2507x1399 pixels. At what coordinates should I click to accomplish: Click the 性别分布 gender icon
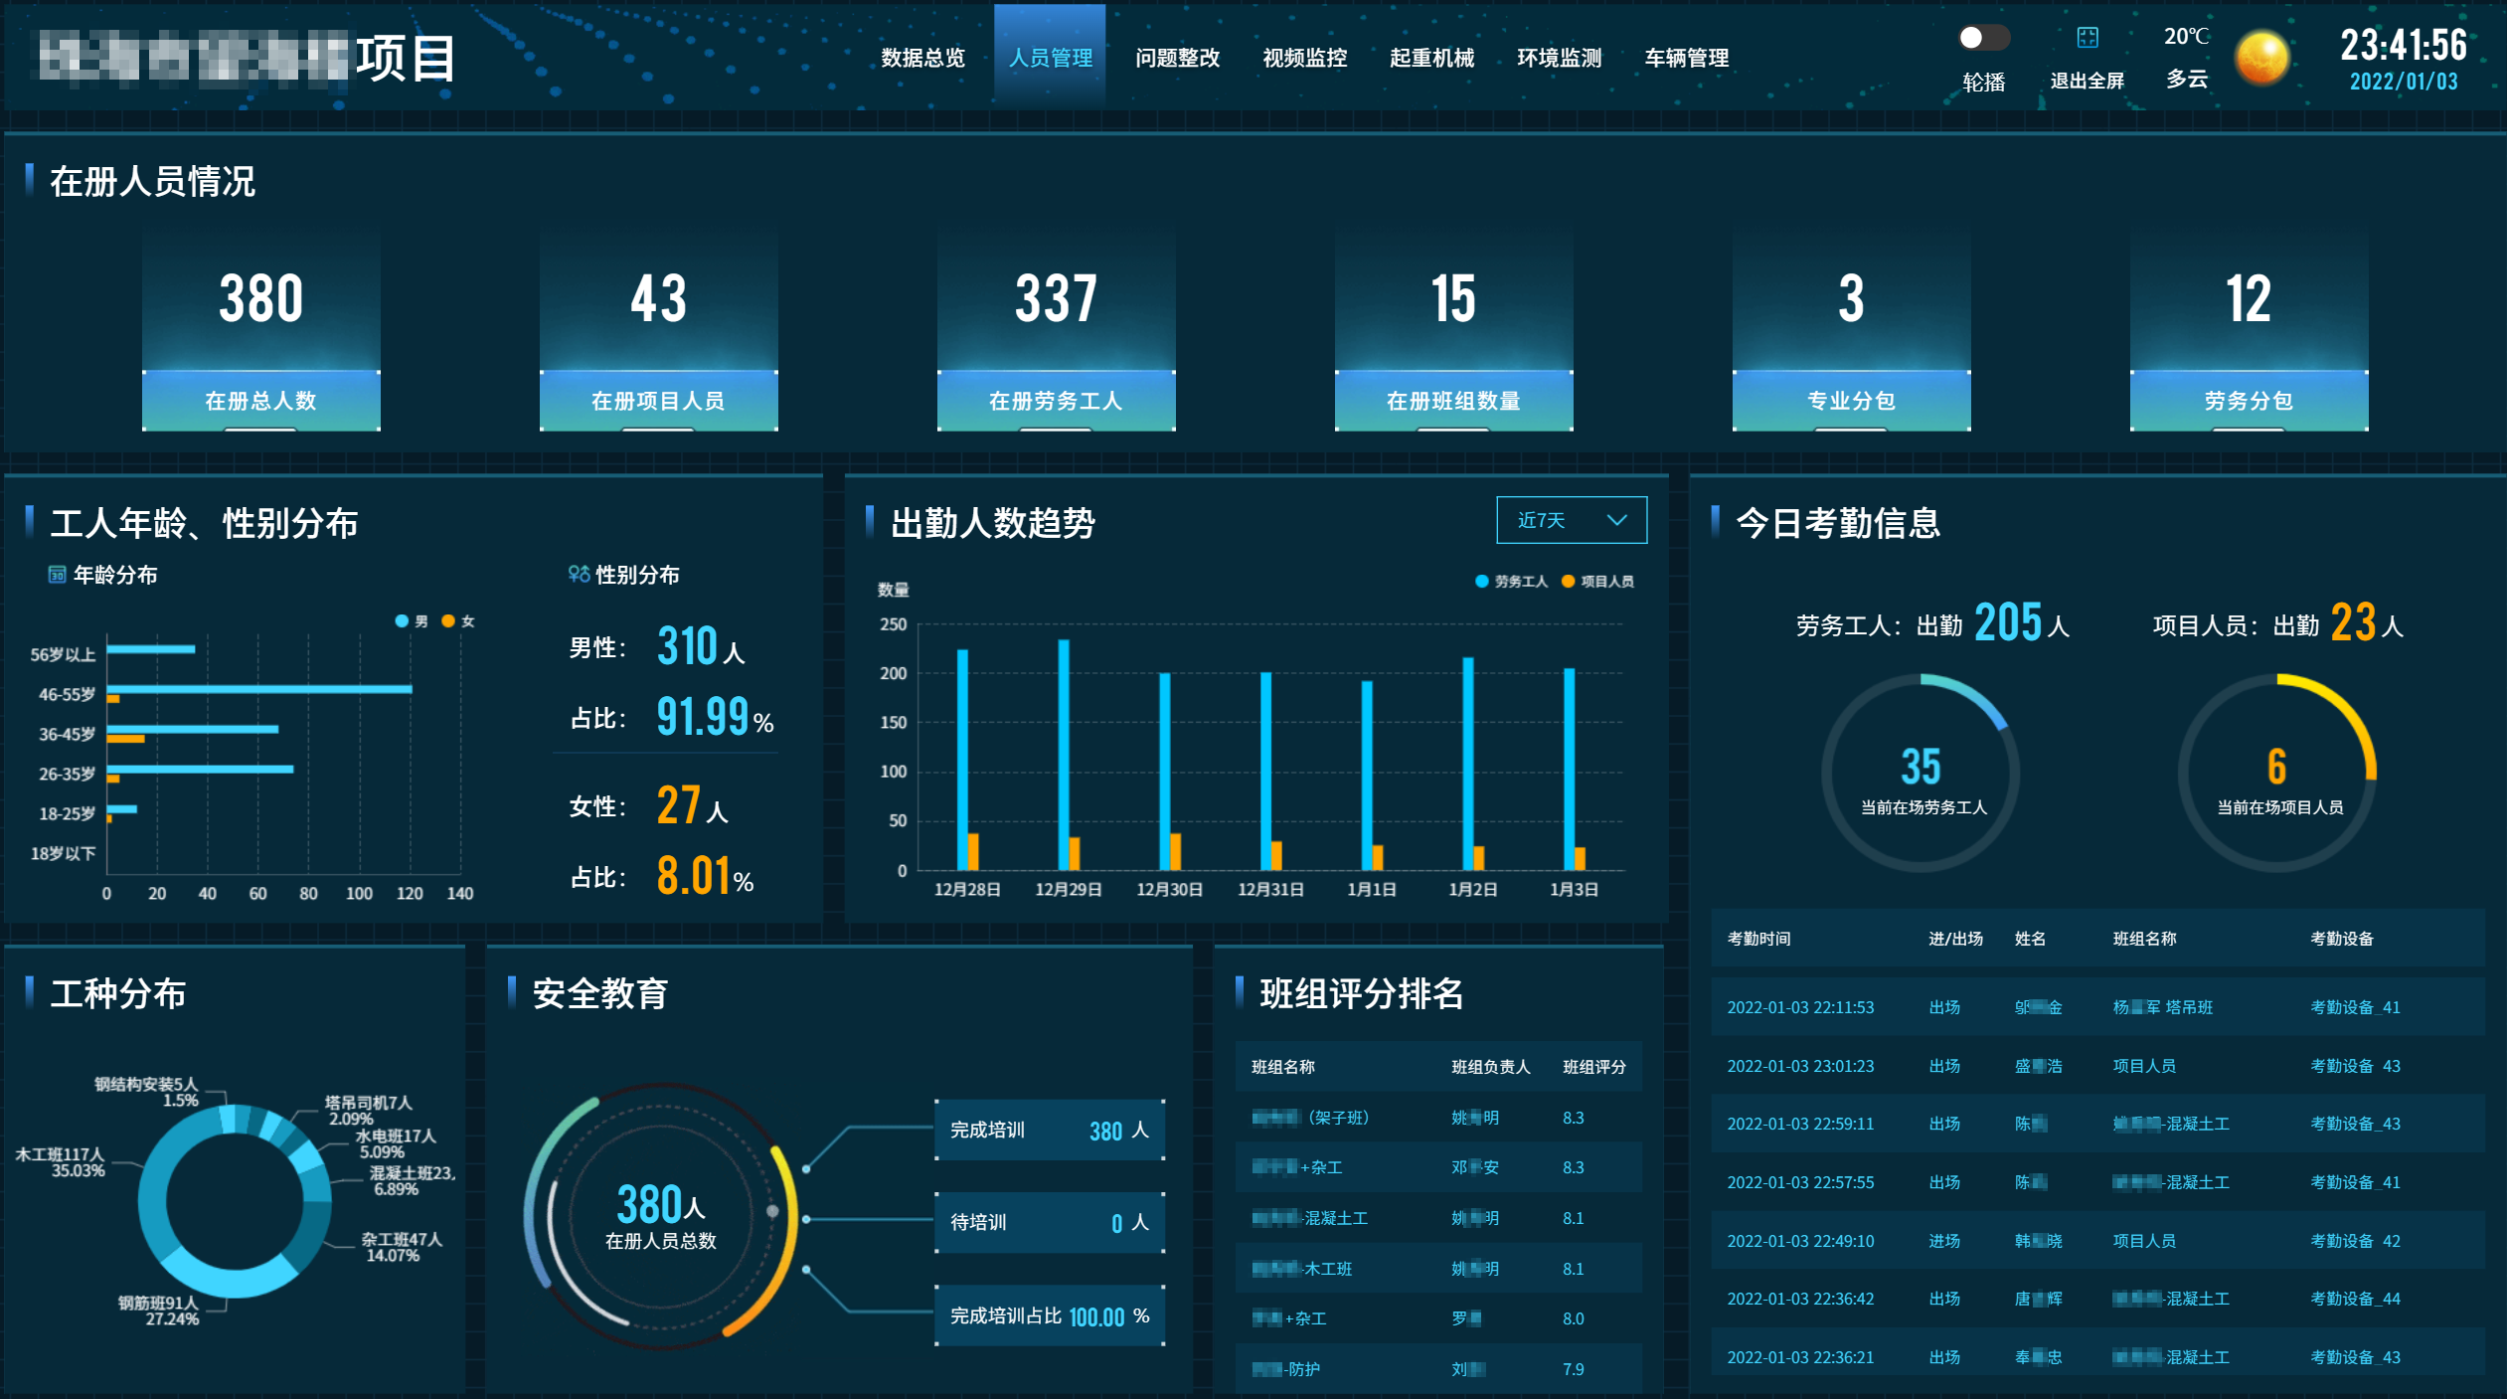pos(579,574)
